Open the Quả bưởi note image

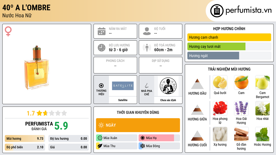click(220, 82)
